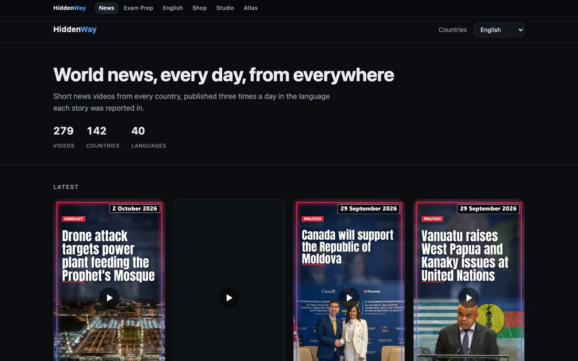Click the 279 videos count
This screenshot has width=578, height=361.
[64, 131]
